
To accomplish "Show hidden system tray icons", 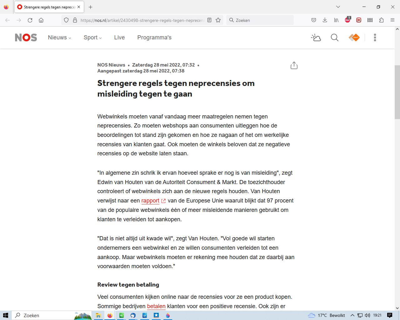I will coord(352,315).
